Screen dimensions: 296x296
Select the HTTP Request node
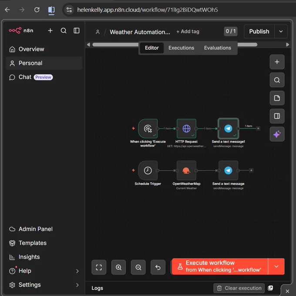pyautogui.click(x=186, y=129)
